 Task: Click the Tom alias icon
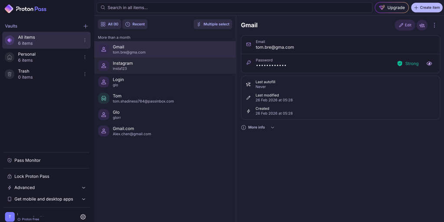tap(104, 98)
